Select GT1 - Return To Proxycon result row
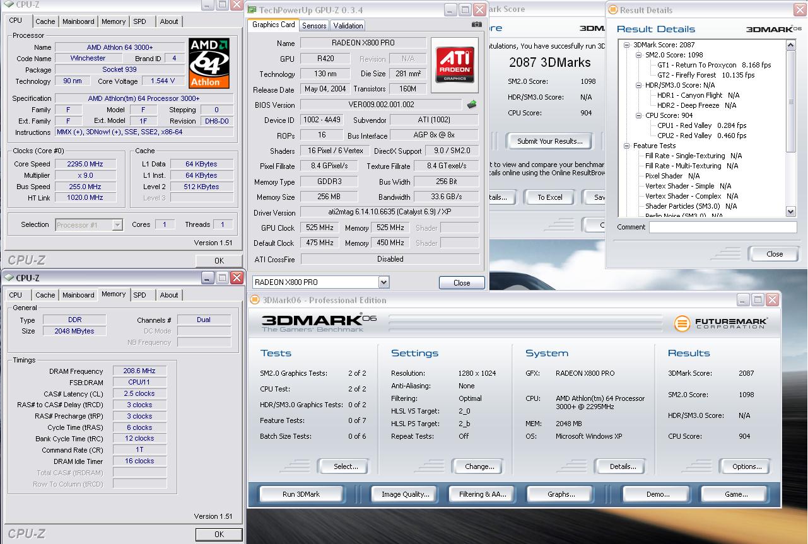This screenshot has height=544, width=808. 714,65
